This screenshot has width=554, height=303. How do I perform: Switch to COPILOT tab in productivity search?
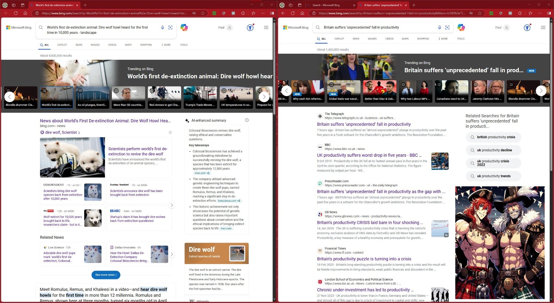(x=339, y=39)
